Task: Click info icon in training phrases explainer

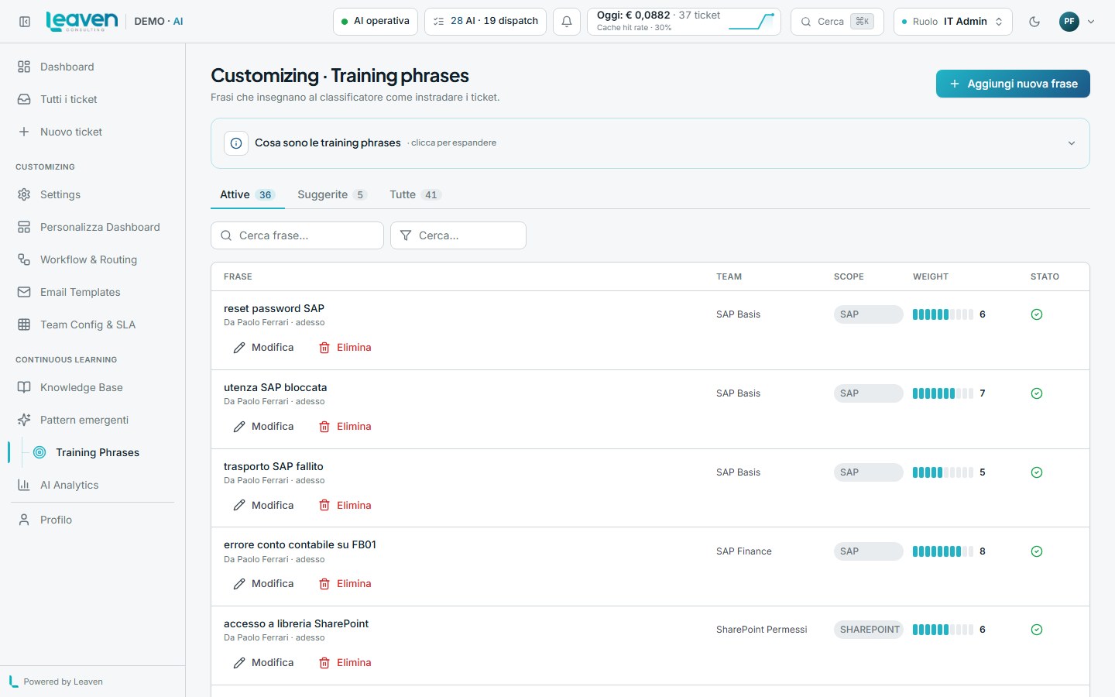Action: (x=236, y=143)
